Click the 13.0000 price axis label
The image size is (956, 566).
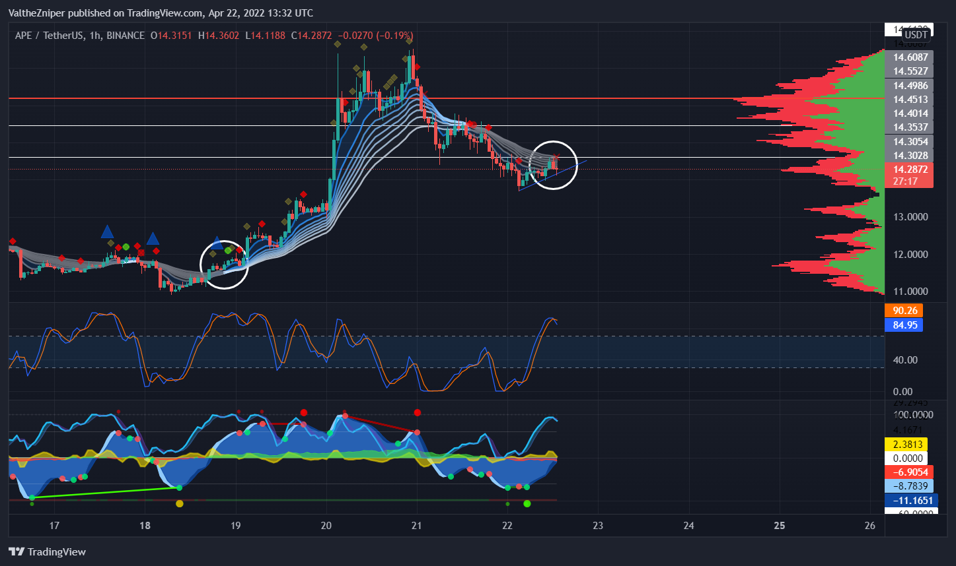click(910, 217)
